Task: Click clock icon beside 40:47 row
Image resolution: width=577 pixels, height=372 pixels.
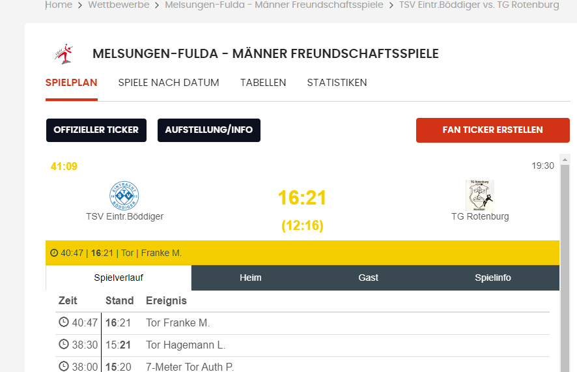Action: point(64,322)
